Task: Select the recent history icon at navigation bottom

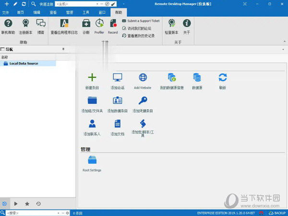Action: [x=38, y=203]
